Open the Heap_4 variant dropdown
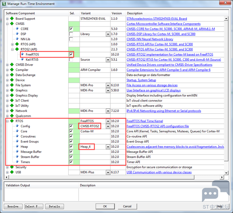 (x=108, y=147)
